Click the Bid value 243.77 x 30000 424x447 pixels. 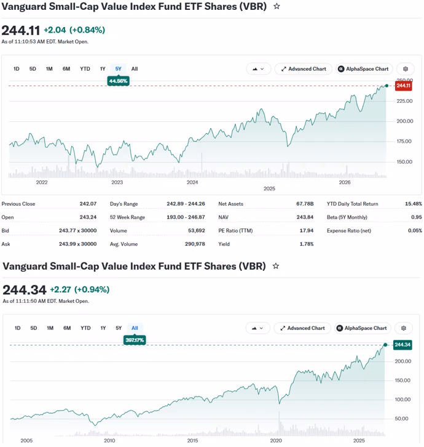coord(77,230)
